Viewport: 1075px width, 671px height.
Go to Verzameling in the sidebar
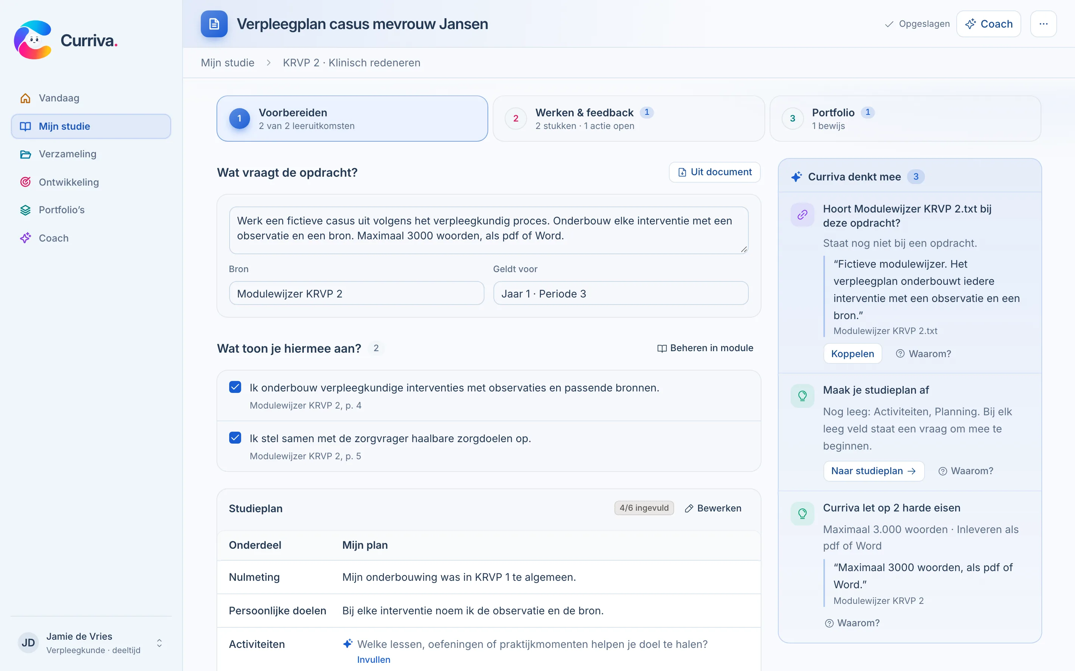[91, 154]
